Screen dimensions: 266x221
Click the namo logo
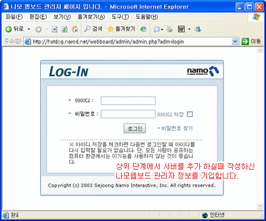tap(203, 71)
